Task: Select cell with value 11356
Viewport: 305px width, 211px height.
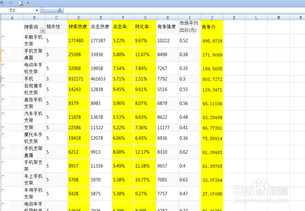Action: coord(101,166)
